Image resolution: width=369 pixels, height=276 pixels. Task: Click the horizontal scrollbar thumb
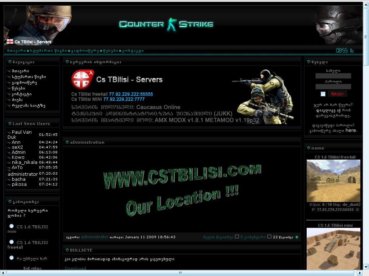[180, 273]
